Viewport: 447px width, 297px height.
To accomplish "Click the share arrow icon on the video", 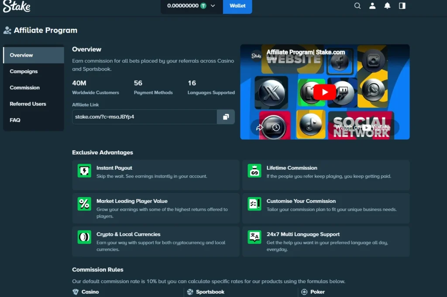I will (x=259, y=127).
